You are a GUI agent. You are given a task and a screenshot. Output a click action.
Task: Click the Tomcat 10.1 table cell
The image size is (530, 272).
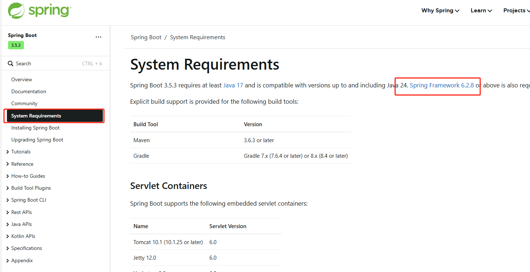tap(168, 242)
